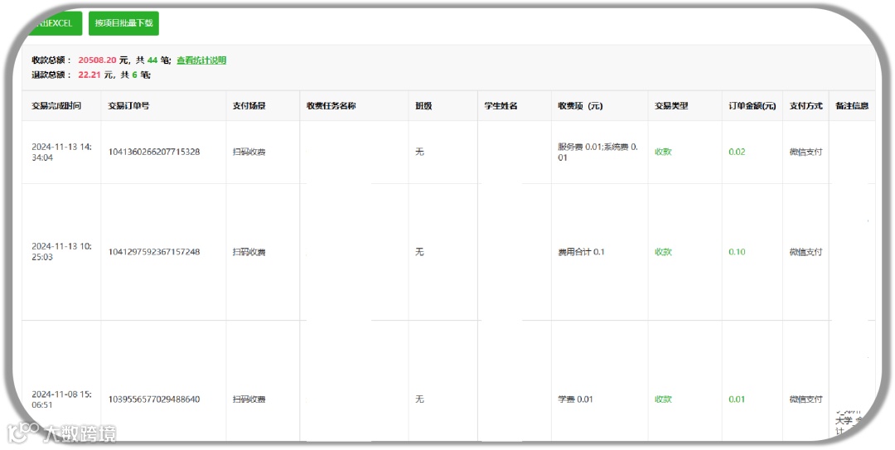Click the order amount 0.10
Viewport: 895px width, 450px height.
pos(737,252)
